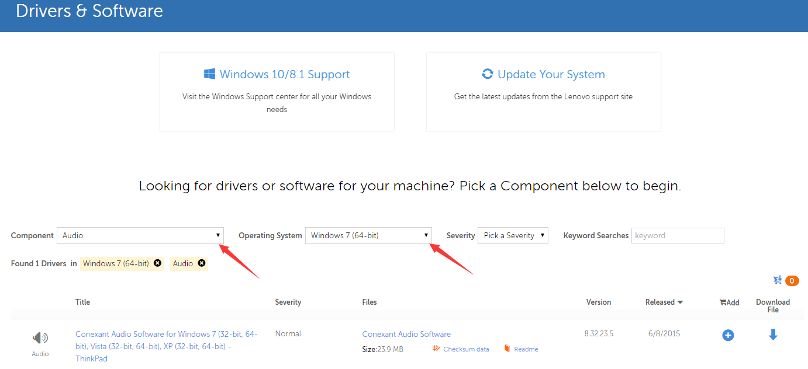Screen dimensions: 808x369
Task: Open Update Your System link
Action: click(551, 74)
